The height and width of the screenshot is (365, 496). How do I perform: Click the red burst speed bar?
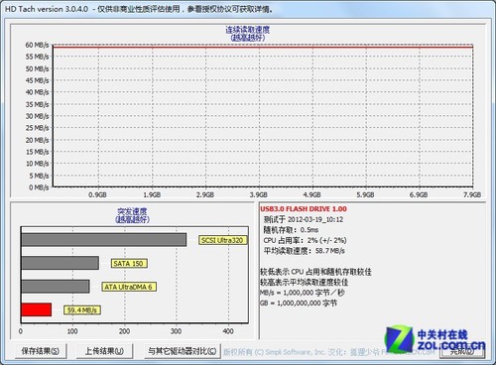[x=37, y=309]
